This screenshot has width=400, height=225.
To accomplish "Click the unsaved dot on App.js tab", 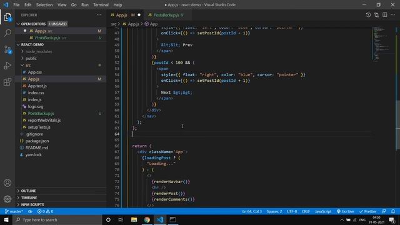I will pyautogui.click(x=139, y=15).
